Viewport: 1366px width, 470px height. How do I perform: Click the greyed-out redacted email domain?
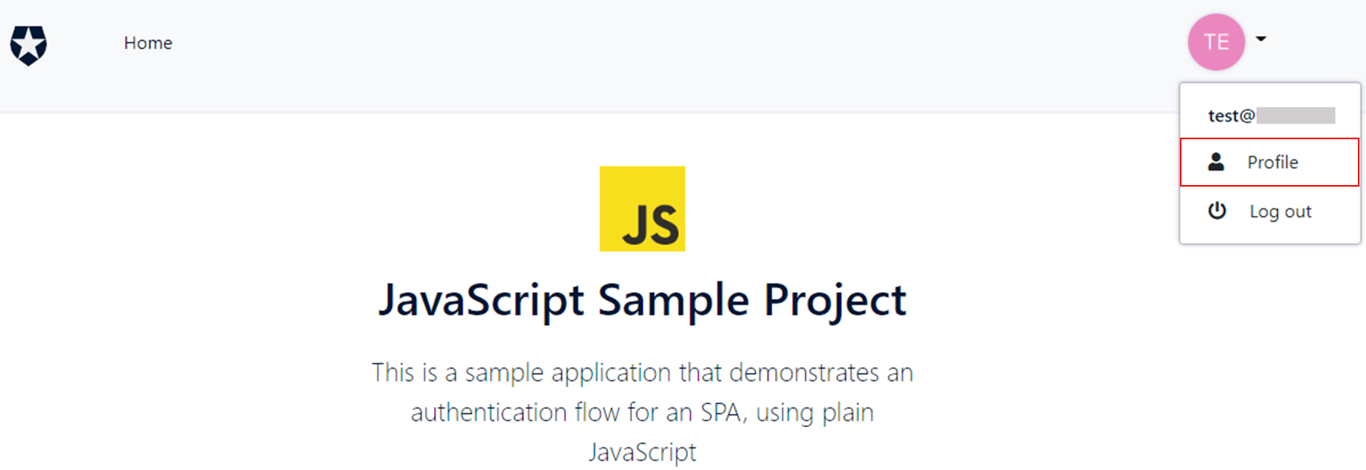point(1296,115)
